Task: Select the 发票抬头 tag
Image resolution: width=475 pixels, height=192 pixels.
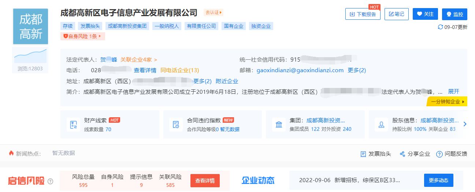Action: [x=90, y=26]
